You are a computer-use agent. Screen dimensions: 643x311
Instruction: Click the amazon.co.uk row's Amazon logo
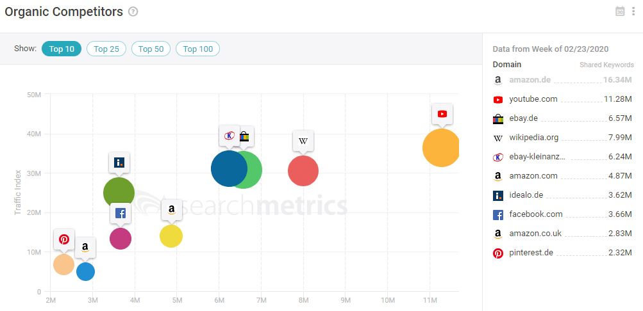(x=498, y=234)
